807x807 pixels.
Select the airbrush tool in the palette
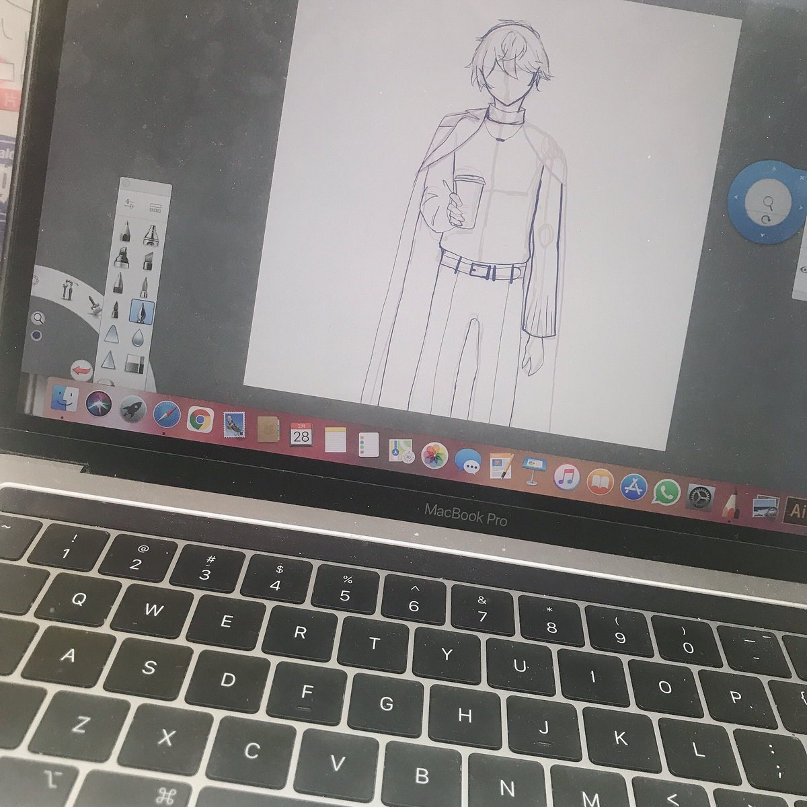[x=151, y=236]
